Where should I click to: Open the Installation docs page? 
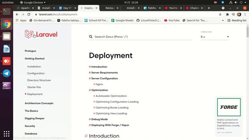coord(34,66)
